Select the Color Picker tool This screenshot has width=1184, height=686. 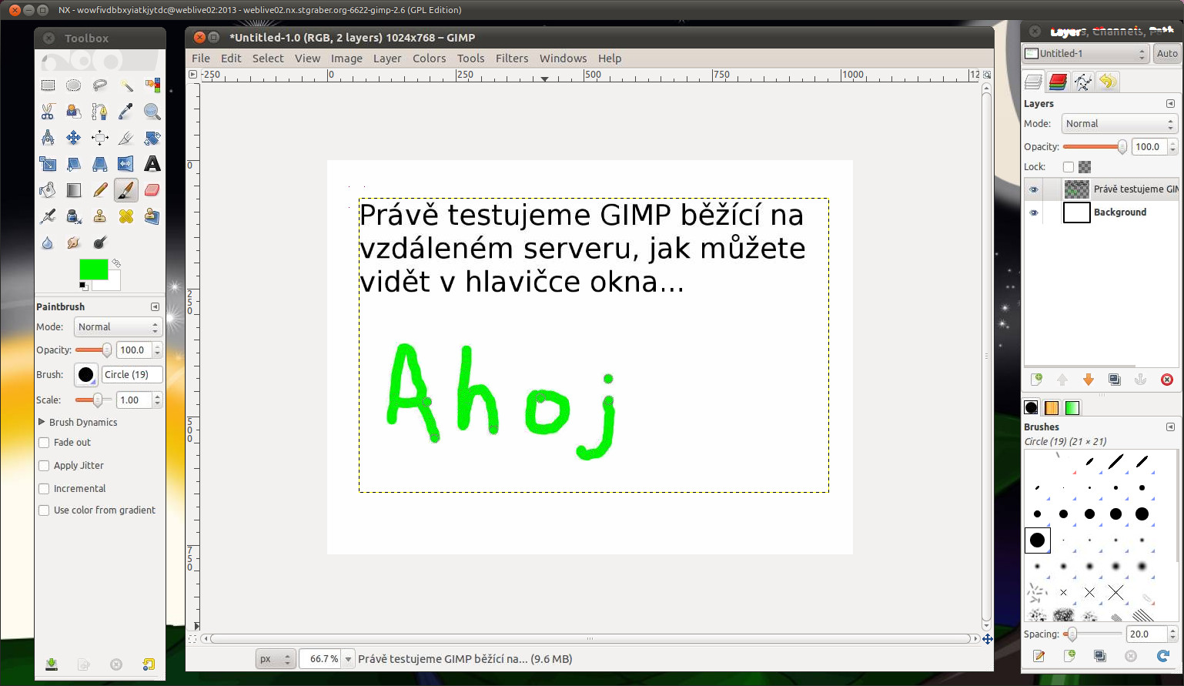126,112
